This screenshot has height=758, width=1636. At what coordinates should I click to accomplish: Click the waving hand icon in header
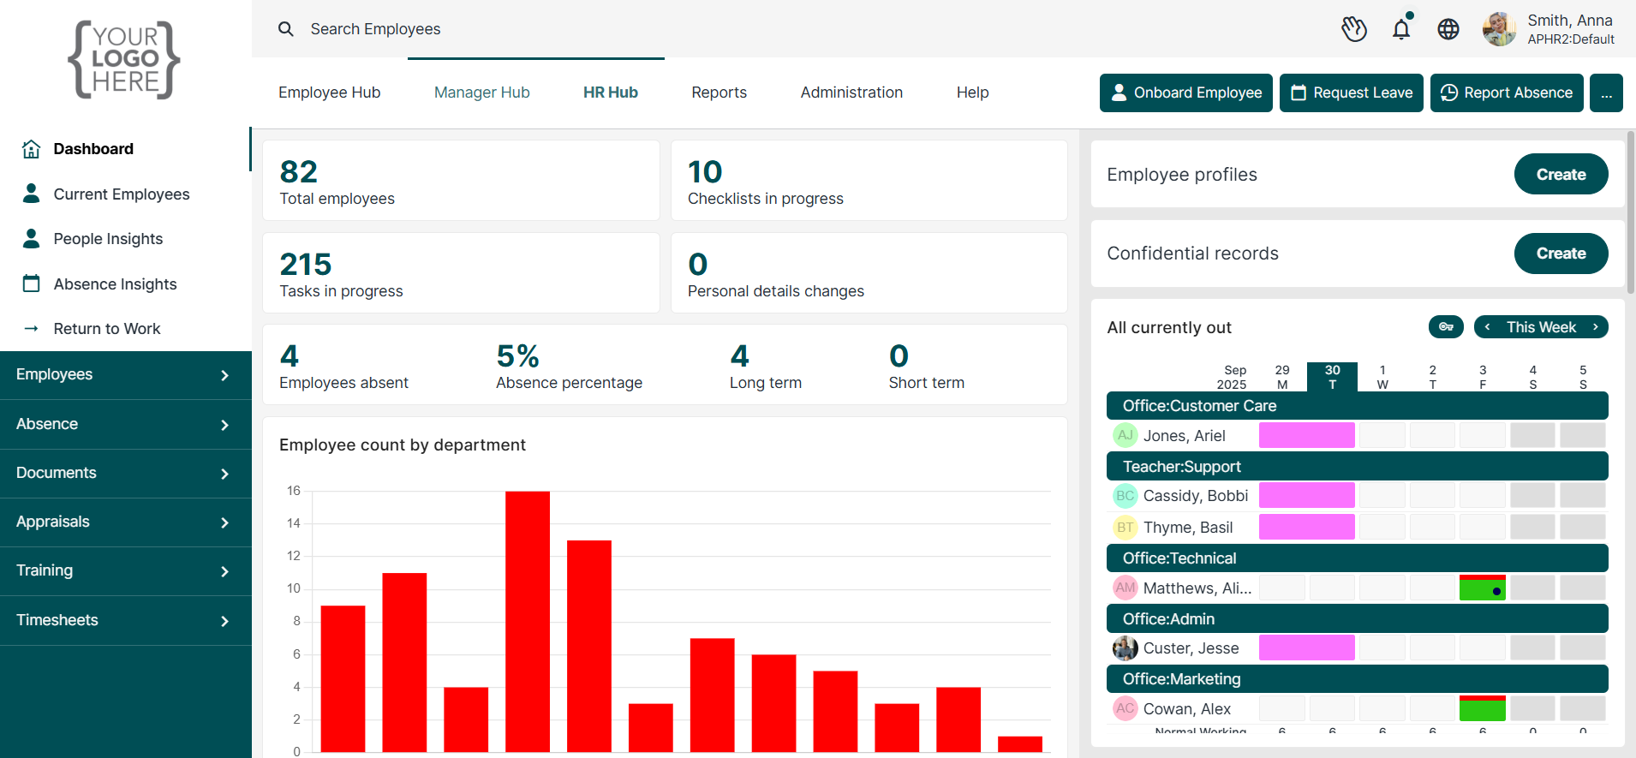tap(1353, 29)
